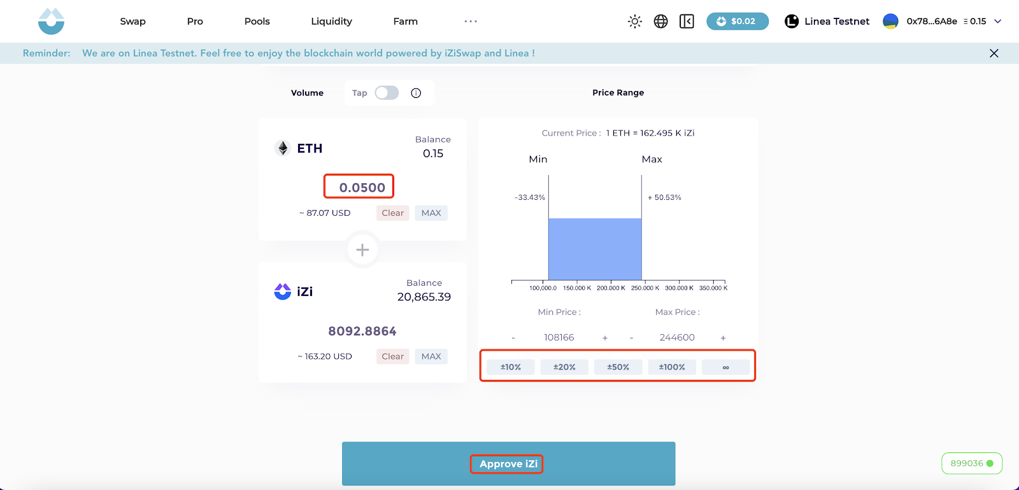
Task: Click the Max price range handle line
Action: pyautogui.click(x=641, y=227)
